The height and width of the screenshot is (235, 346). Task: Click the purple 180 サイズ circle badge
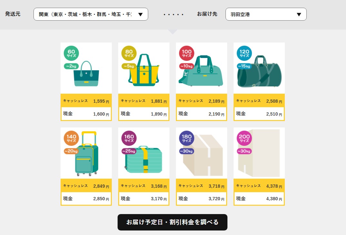point(187,138)
